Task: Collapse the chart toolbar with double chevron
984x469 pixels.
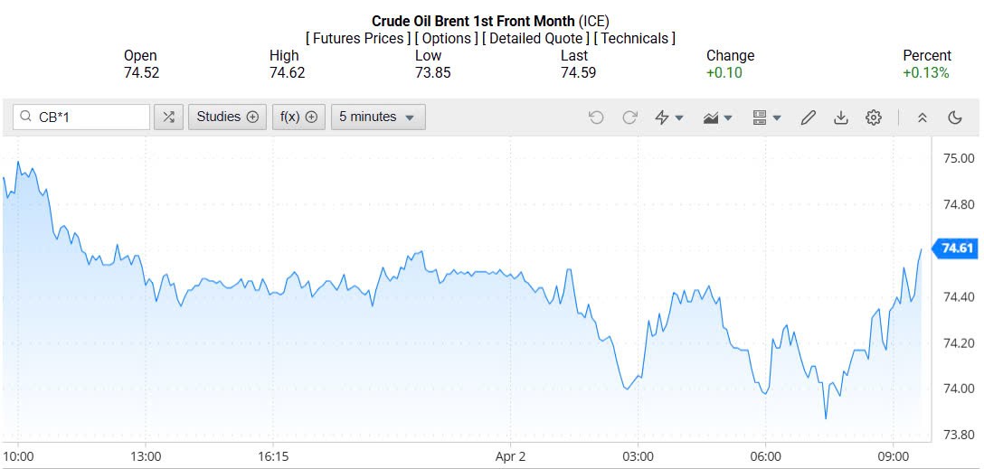Action: (922, 117)
